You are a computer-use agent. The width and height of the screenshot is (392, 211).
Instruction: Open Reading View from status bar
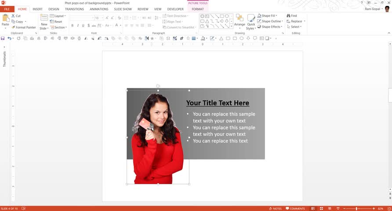tap(330, 208)
